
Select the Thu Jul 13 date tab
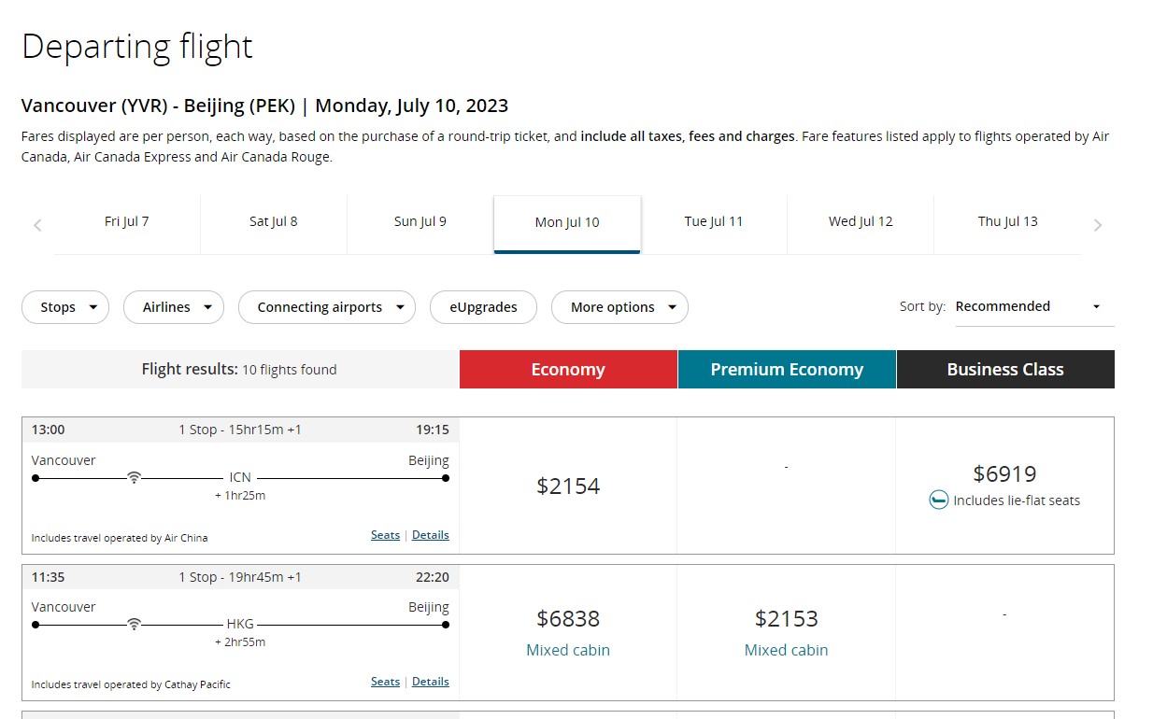[1007, 222]
